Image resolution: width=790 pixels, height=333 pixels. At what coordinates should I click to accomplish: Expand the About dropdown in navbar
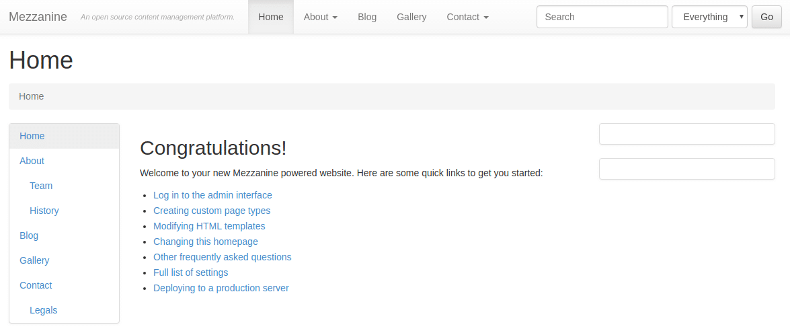coord(321,17)
